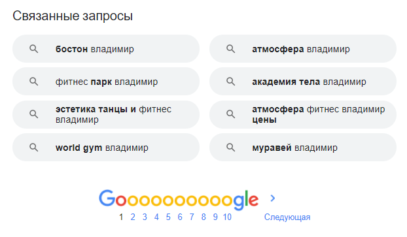Choose related query муравей владимир
The width and height of the screenshot is (407, 237).
303,148
